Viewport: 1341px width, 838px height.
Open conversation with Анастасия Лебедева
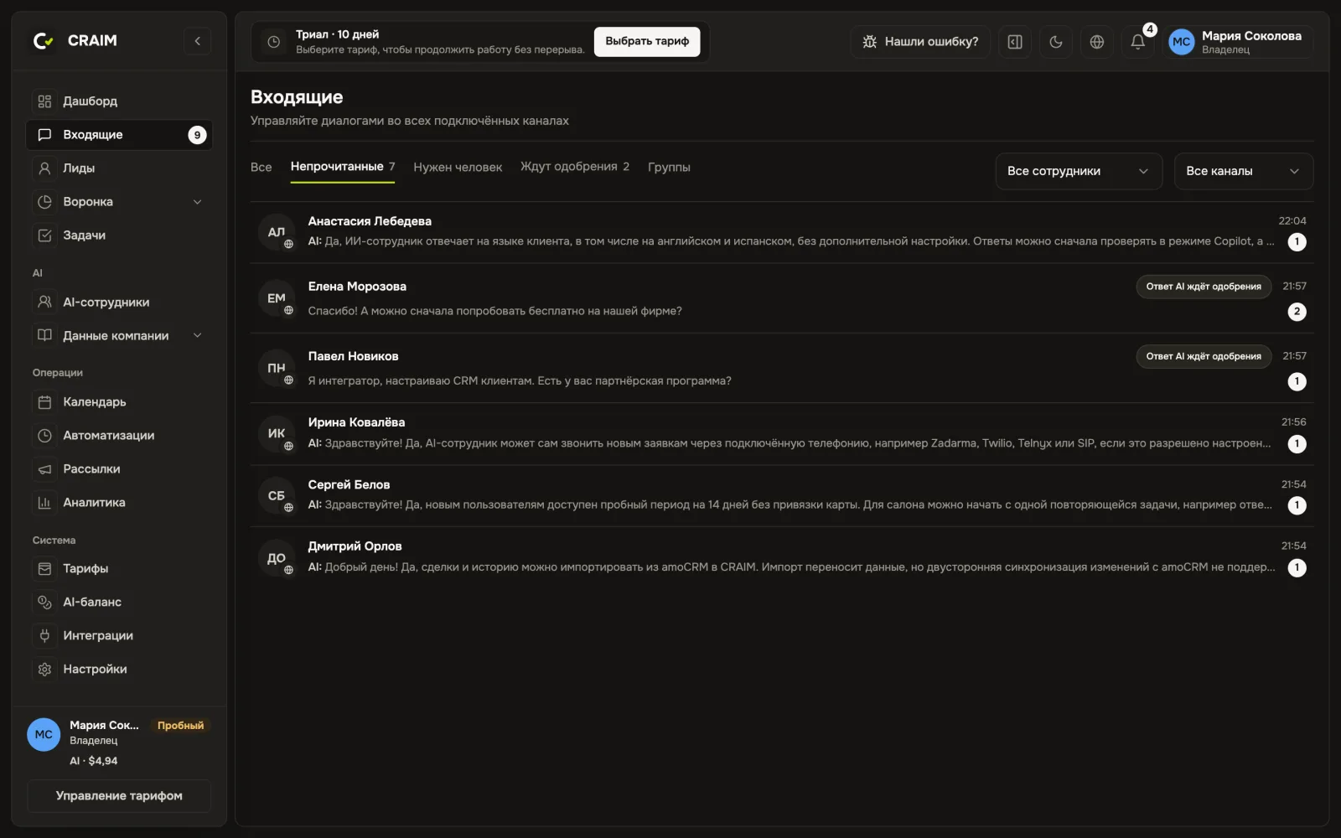pyautogui.click(x=781, y=232)
